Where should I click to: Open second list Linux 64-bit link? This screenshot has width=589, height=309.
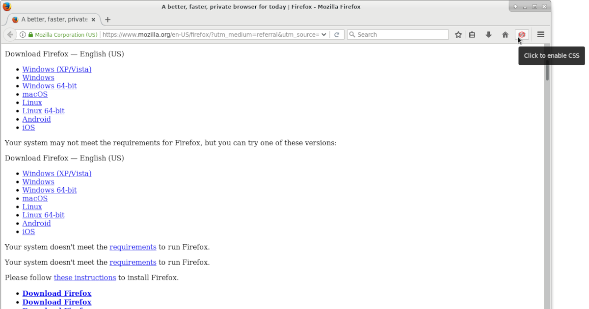click(x=43, y=215)
